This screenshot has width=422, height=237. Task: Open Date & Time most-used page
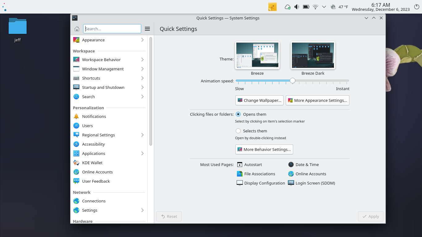303,164
